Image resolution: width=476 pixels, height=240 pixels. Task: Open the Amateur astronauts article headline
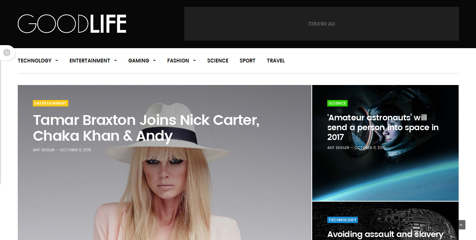coord(383,128)
